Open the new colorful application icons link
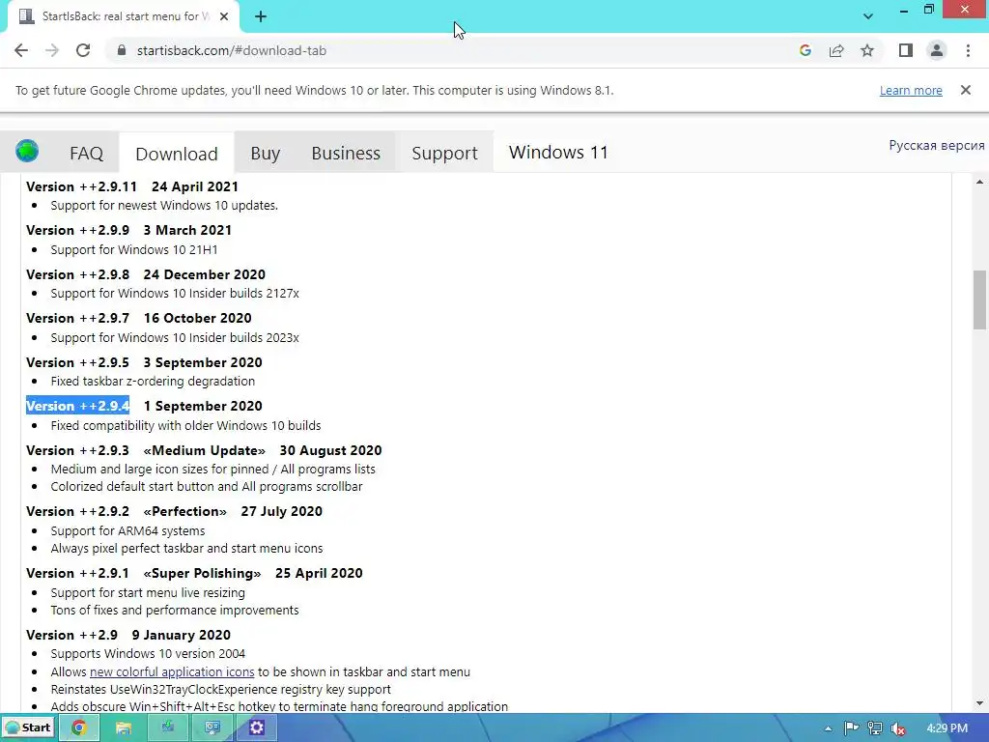 pos(172,672)
